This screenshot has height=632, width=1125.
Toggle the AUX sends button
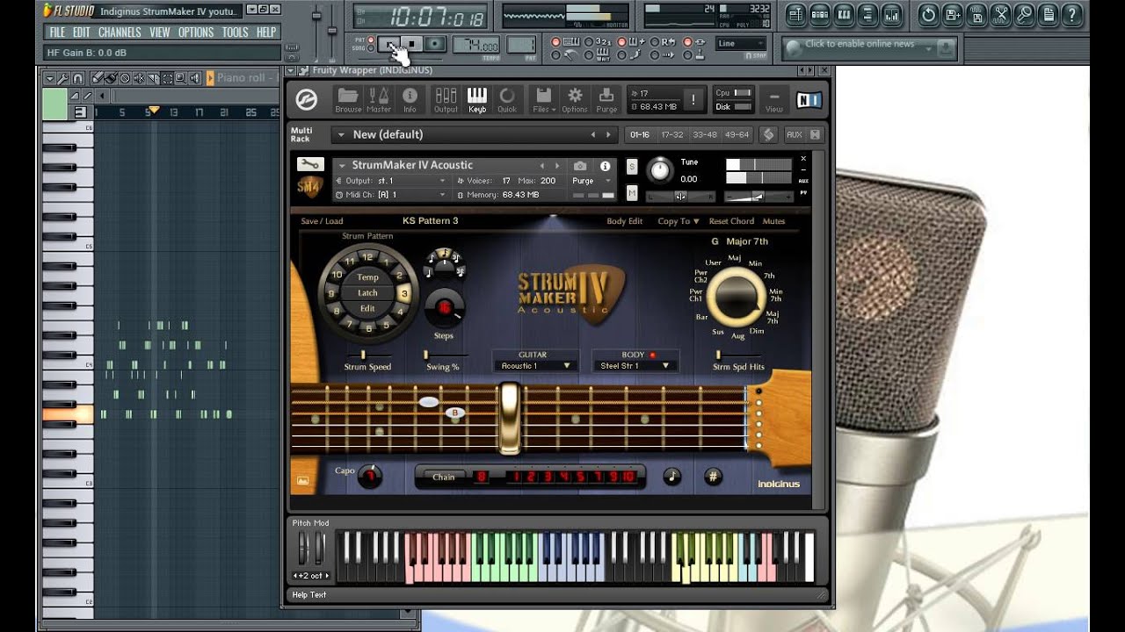coord(794,134)
